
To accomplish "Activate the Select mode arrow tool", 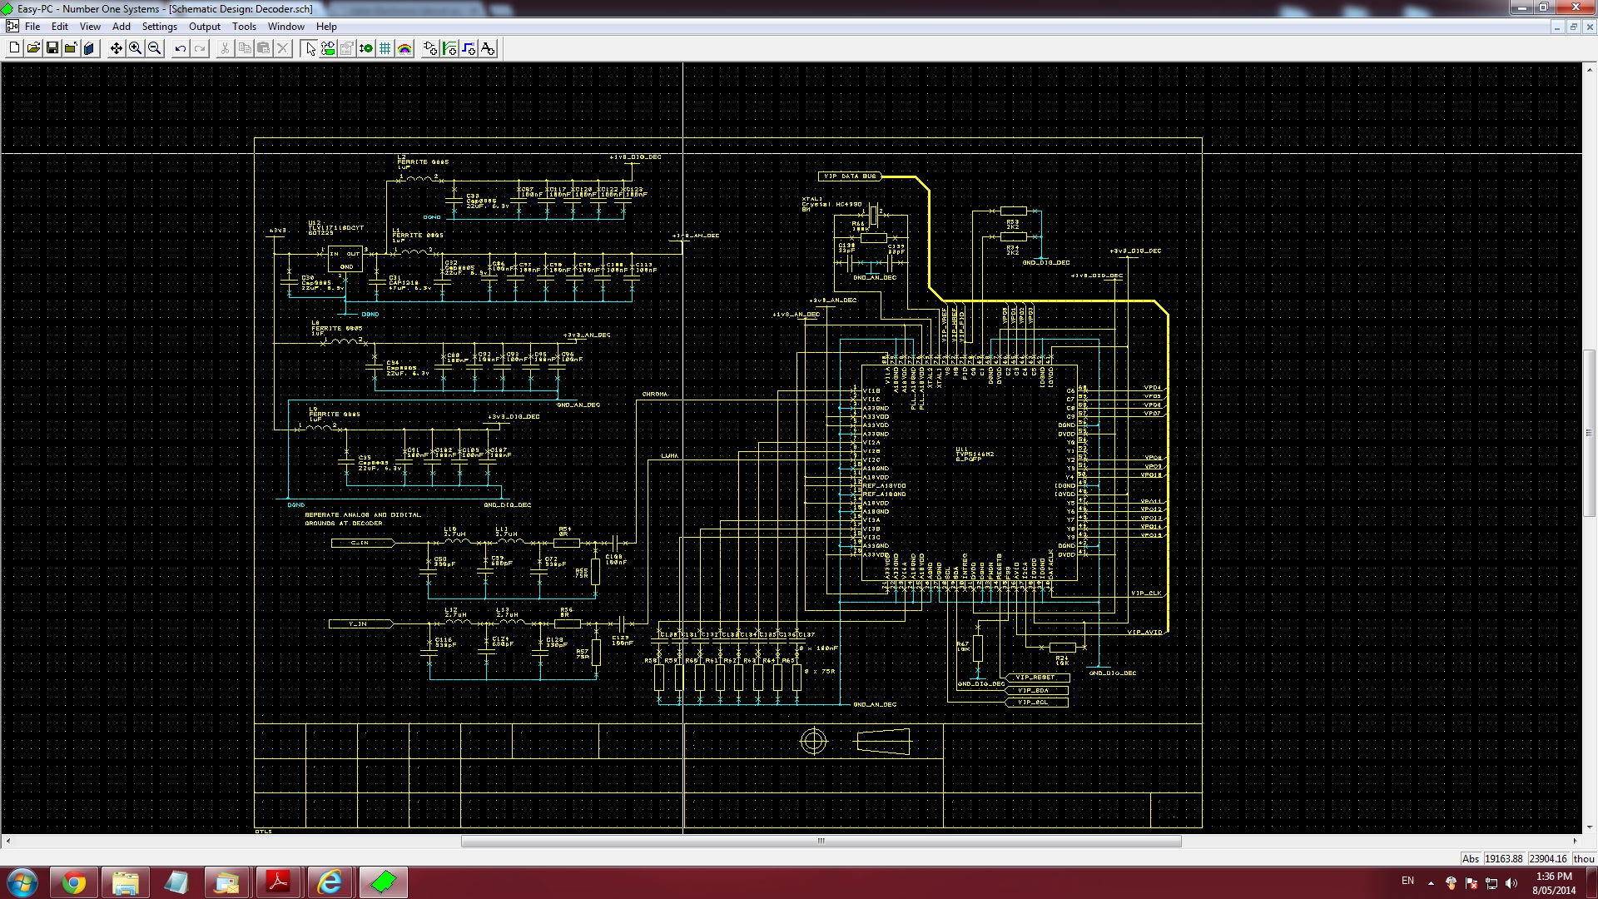I will click(x=310, y=48).
